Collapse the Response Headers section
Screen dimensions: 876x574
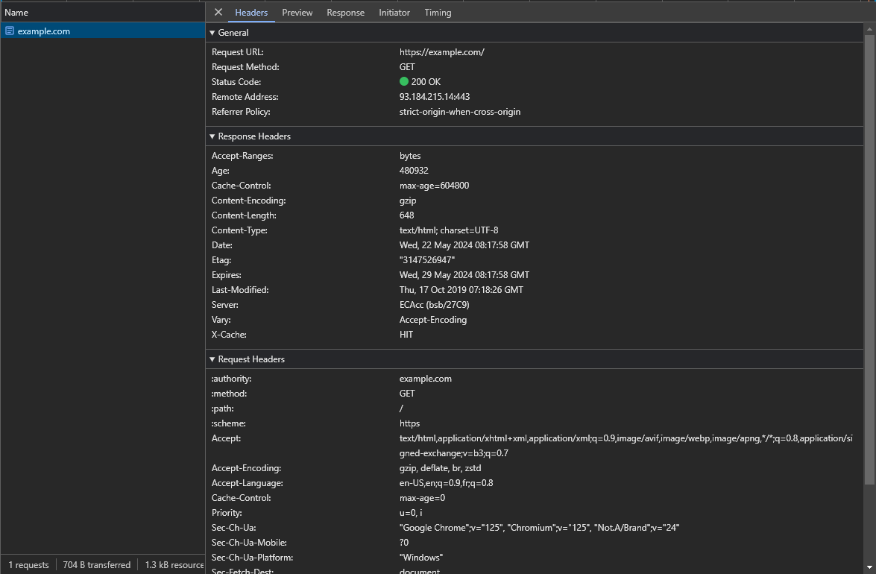tap(212, 136)
